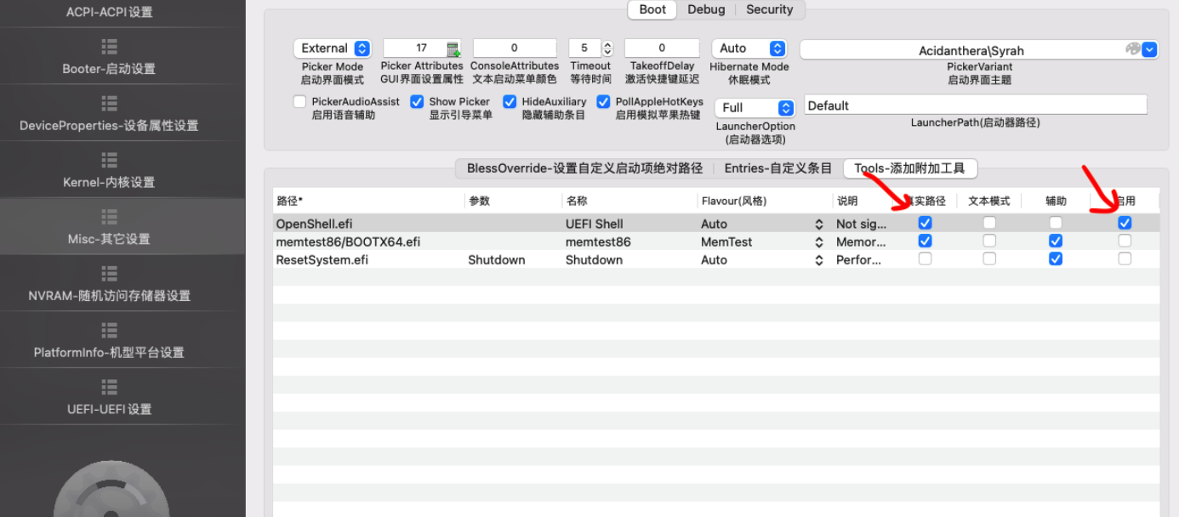Click the Flavour(风格) column header
Screen dimensions: 1179x517
tap(764, 201)
